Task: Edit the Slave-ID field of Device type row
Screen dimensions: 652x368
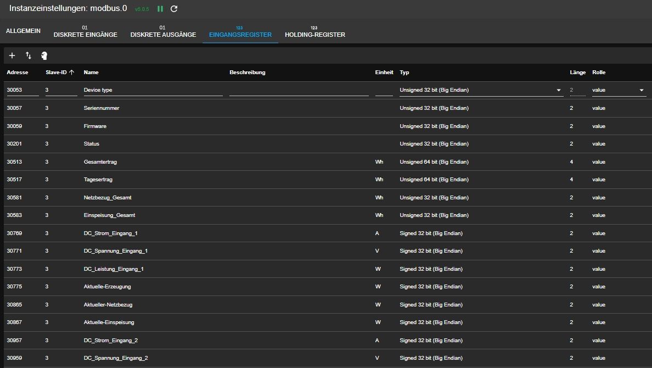Action: [x=61, y=90]
